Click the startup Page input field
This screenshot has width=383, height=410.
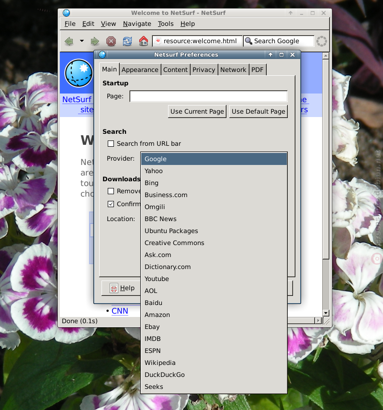[x=209, y=96]
